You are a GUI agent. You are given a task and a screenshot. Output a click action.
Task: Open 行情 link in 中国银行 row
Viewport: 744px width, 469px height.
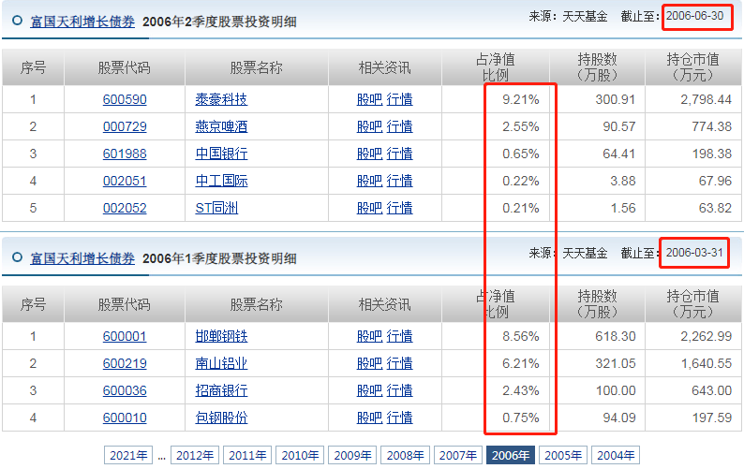pos(399,154)
